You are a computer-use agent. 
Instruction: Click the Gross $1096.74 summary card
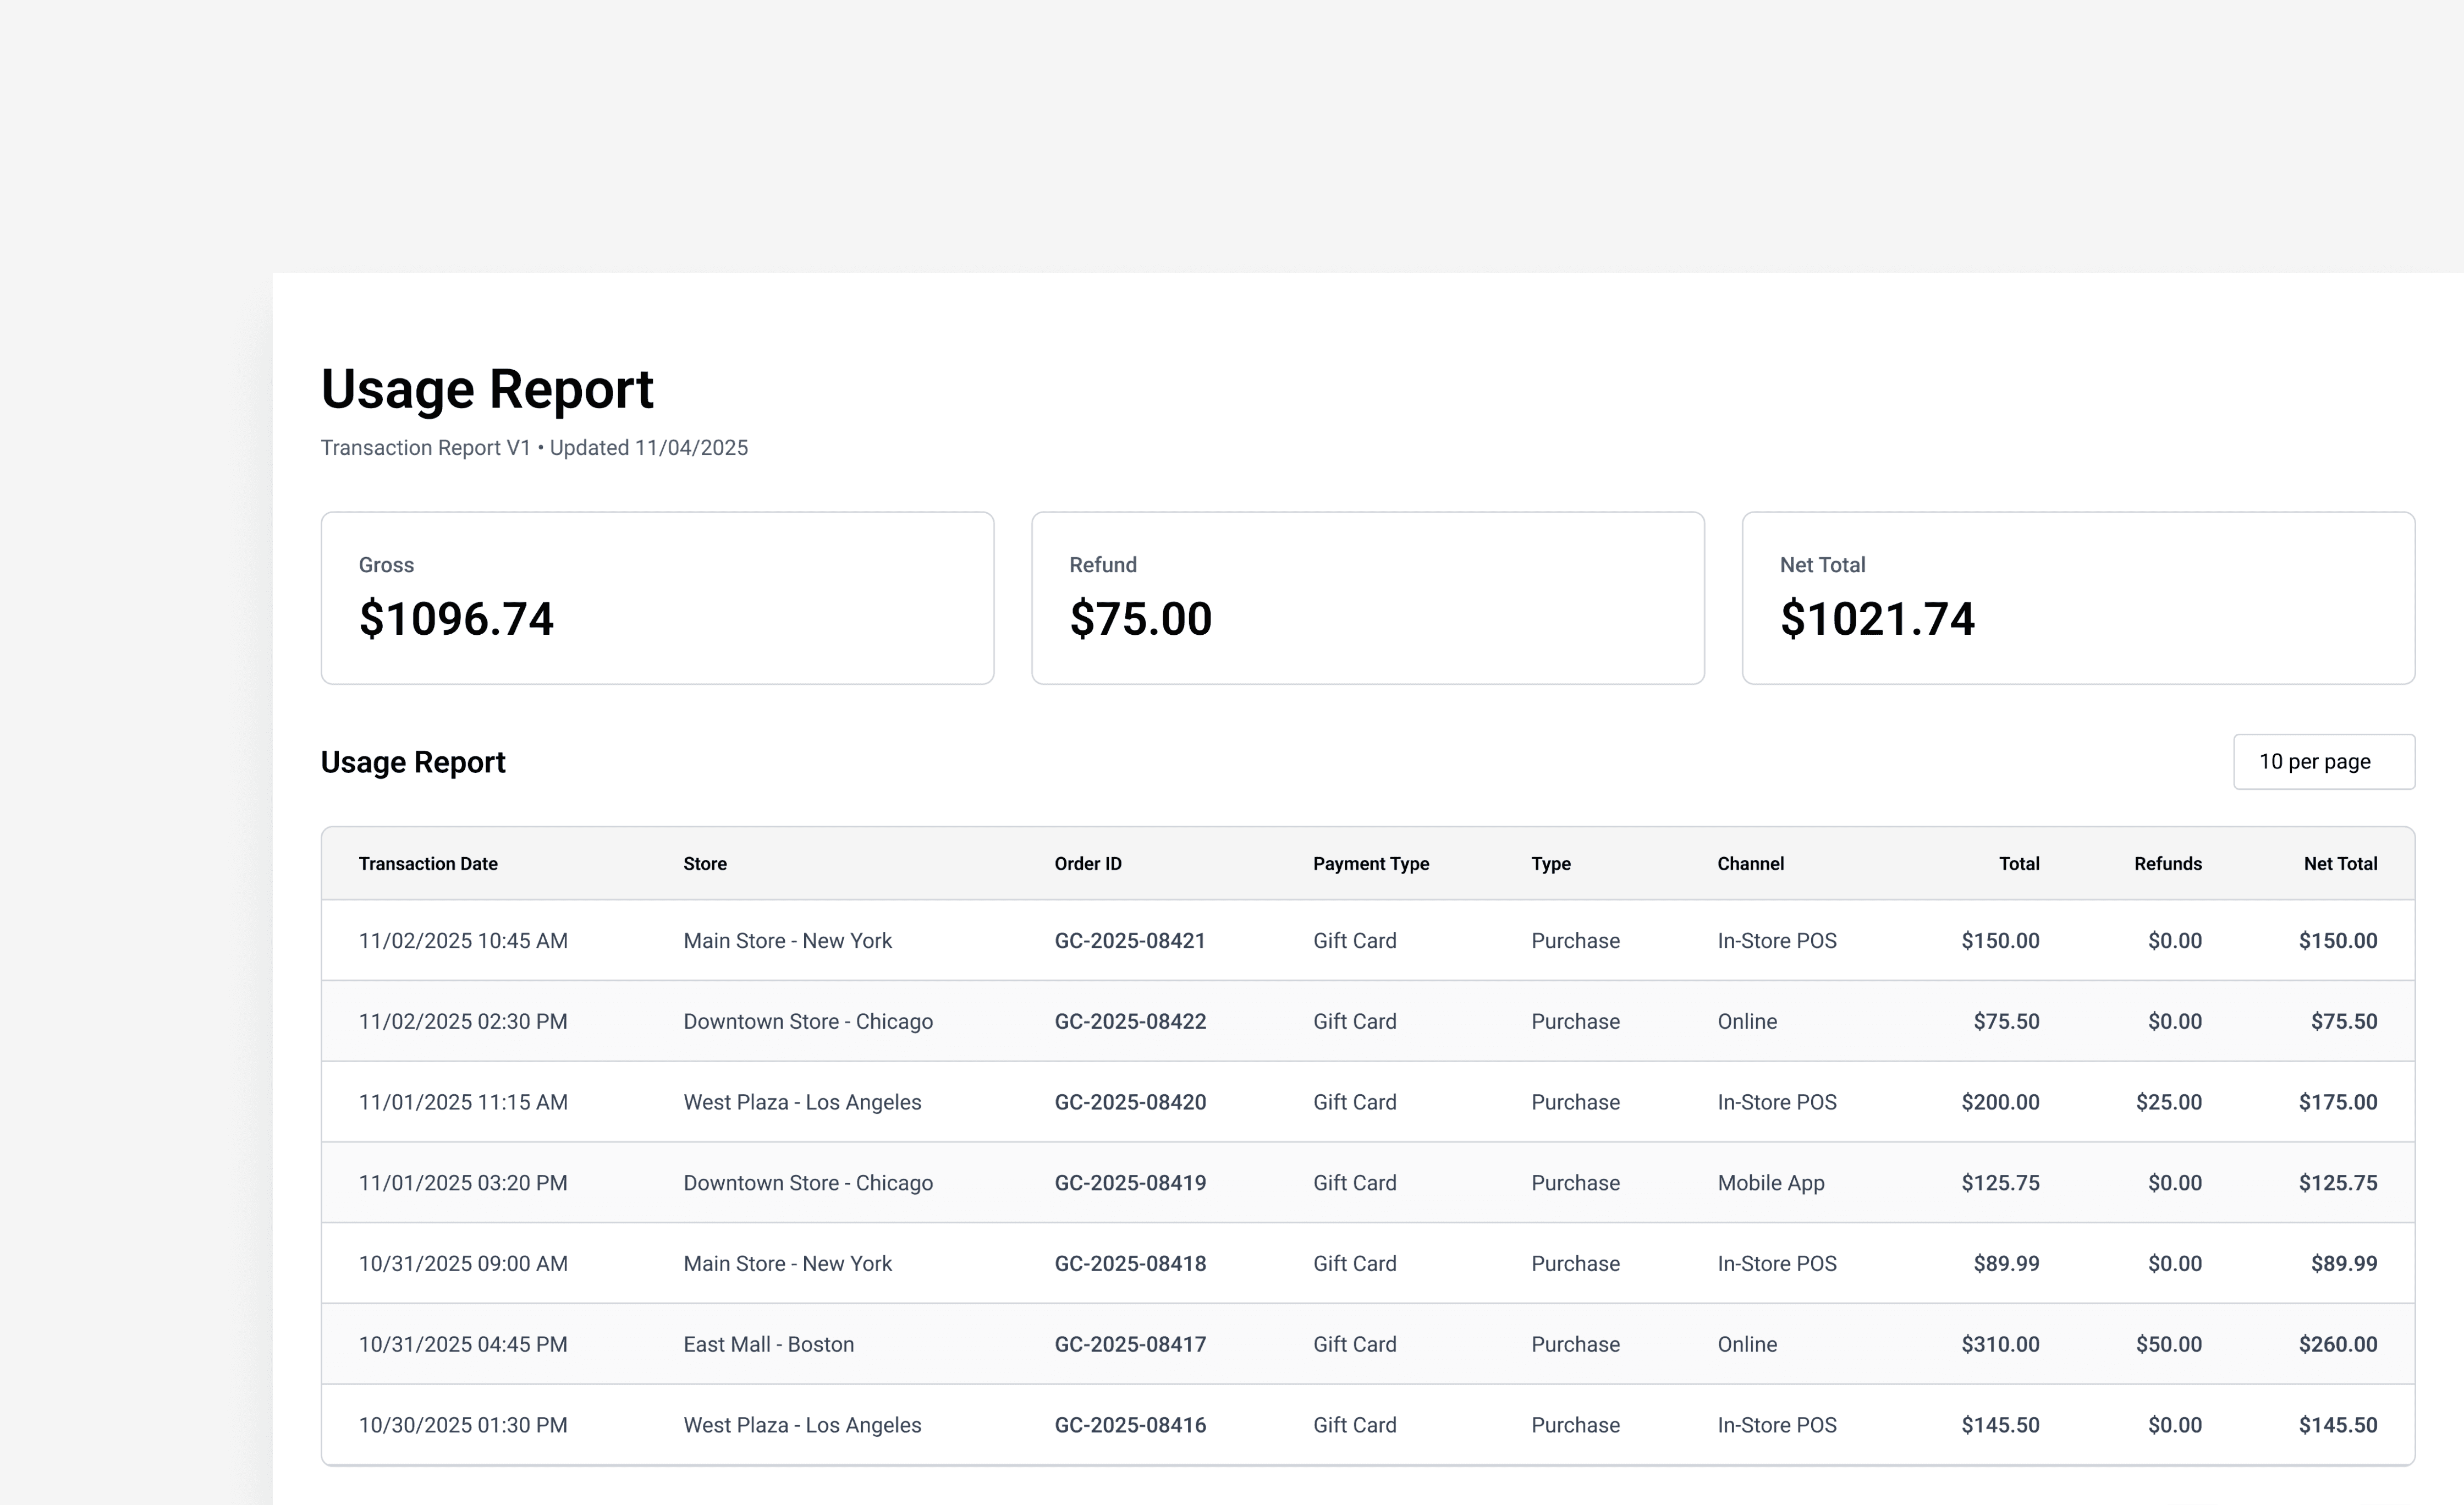(657, 598)
